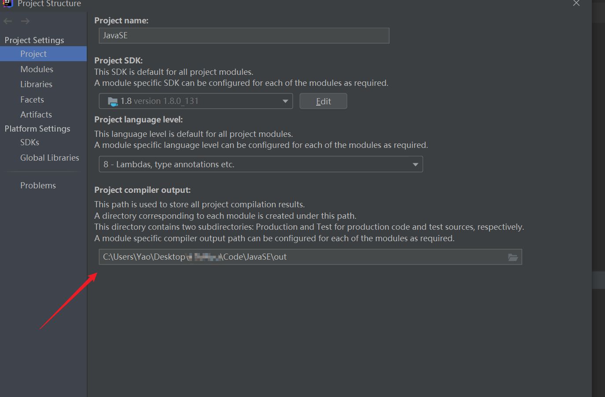View the Problems section
605x397 pixels.
coord(38,185)
